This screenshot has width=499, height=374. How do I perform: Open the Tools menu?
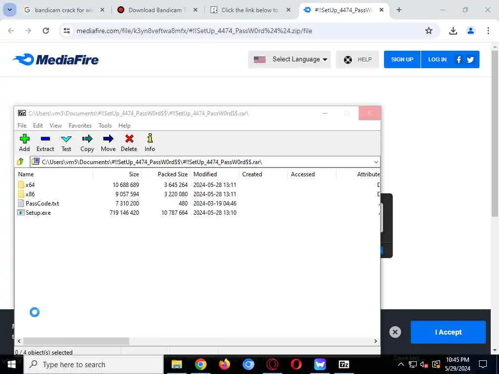105,126
